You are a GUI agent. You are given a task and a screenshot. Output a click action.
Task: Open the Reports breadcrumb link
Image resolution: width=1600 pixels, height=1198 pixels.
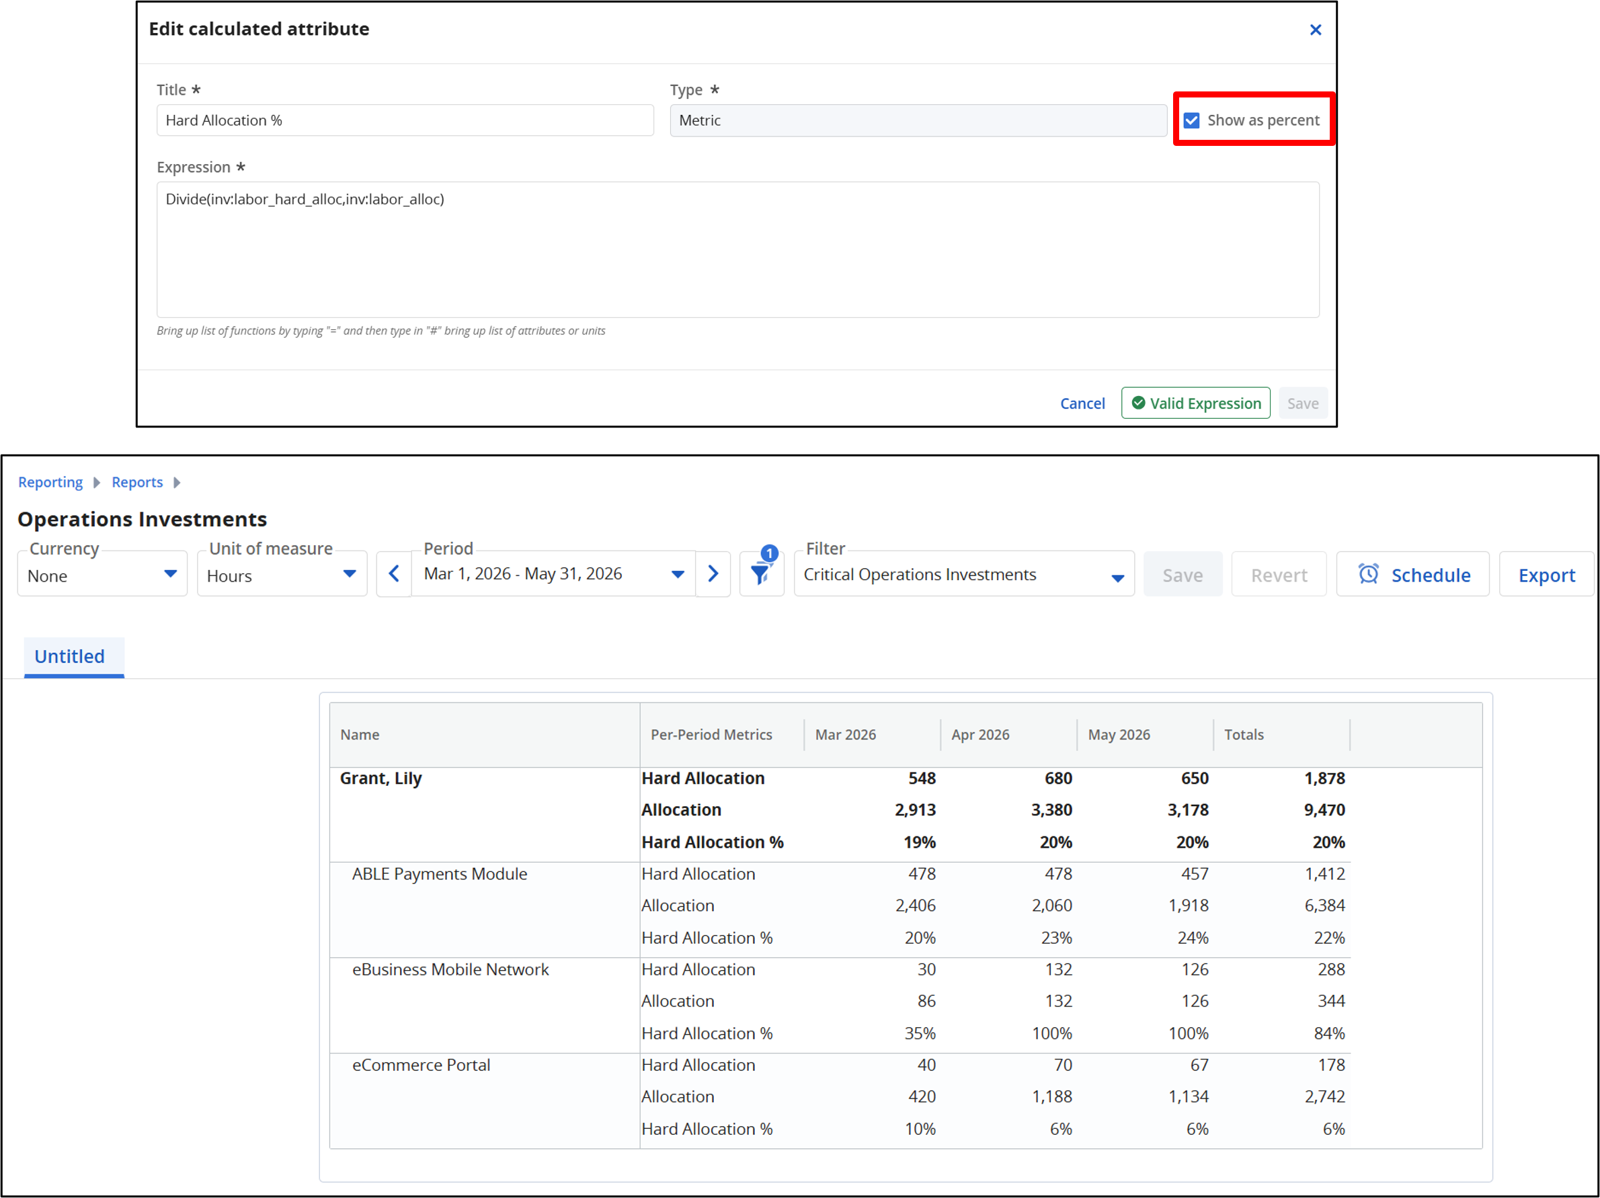(x=136, y=483)
